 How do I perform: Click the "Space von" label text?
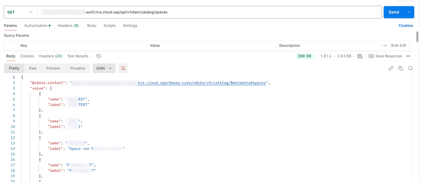[x=79, y=148]
